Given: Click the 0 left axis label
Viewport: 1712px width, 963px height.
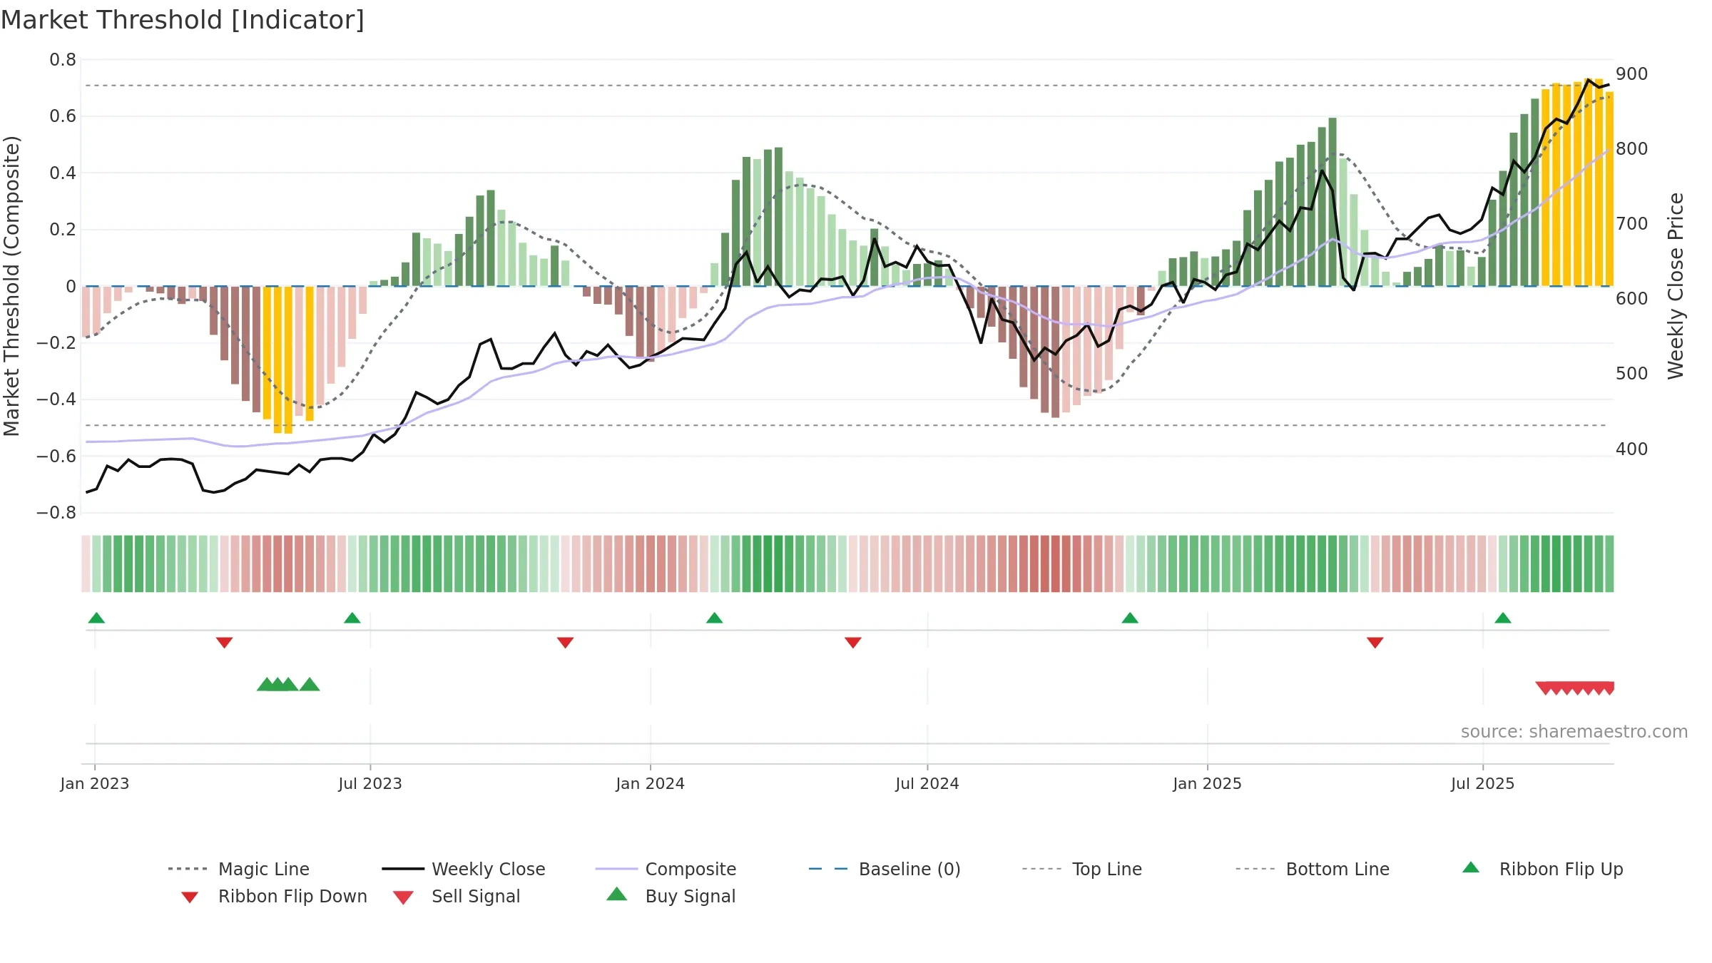Looking at the screenshot, I should click(x=71, y=287).
